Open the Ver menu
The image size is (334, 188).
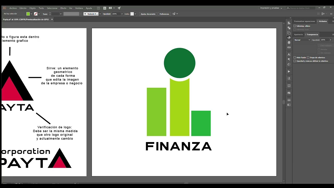click(71, 8)
